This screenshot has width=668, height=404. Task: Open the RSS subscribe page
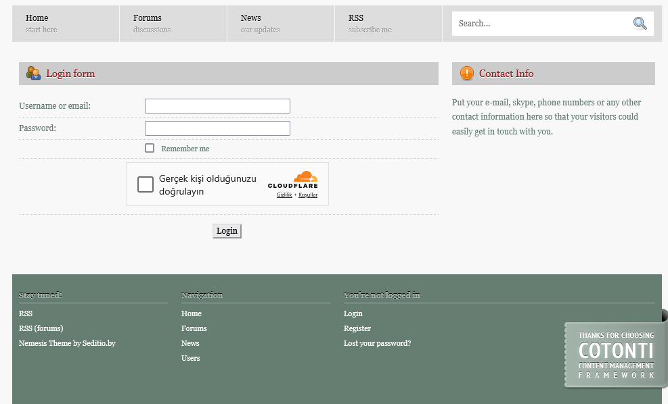pyautogui.click(x=355, y=18)
